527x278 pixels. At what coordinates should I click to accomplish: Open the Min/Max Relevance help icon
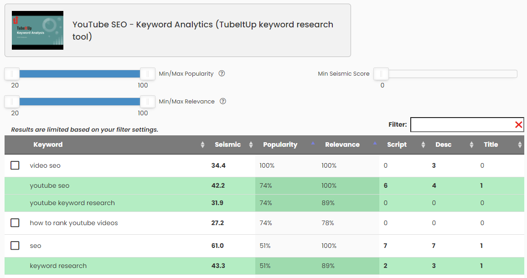click(222, 101)
